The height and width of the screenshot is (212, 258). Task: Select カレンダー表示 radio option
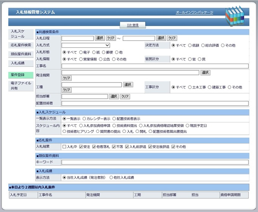(x=84, y=118)
